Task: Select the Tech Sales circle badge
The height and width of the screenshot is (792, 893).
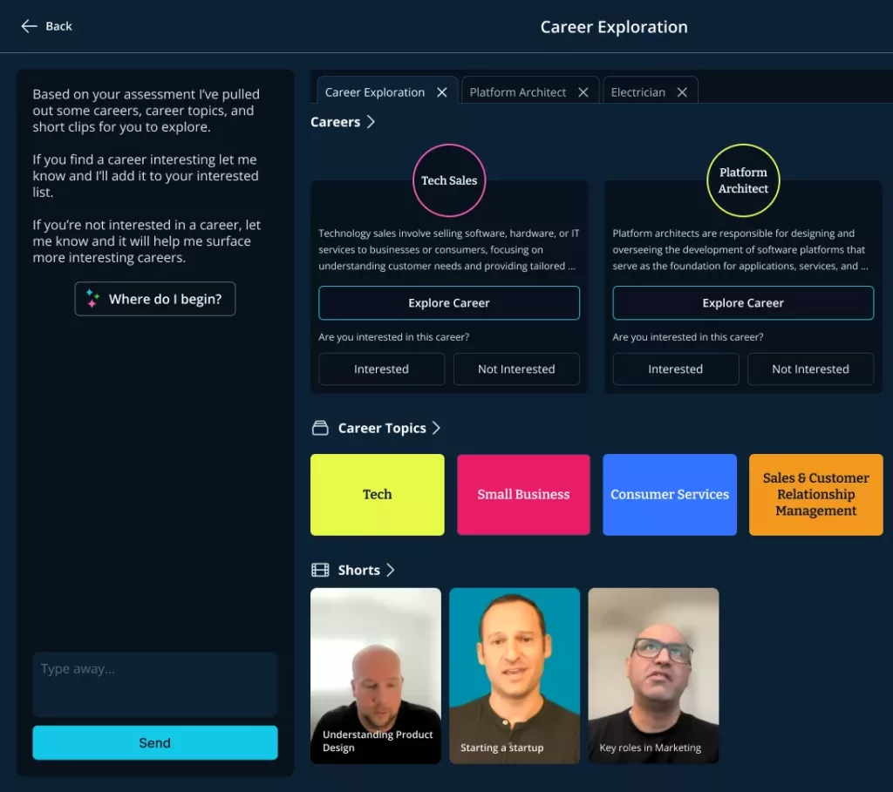Action: 448,180
